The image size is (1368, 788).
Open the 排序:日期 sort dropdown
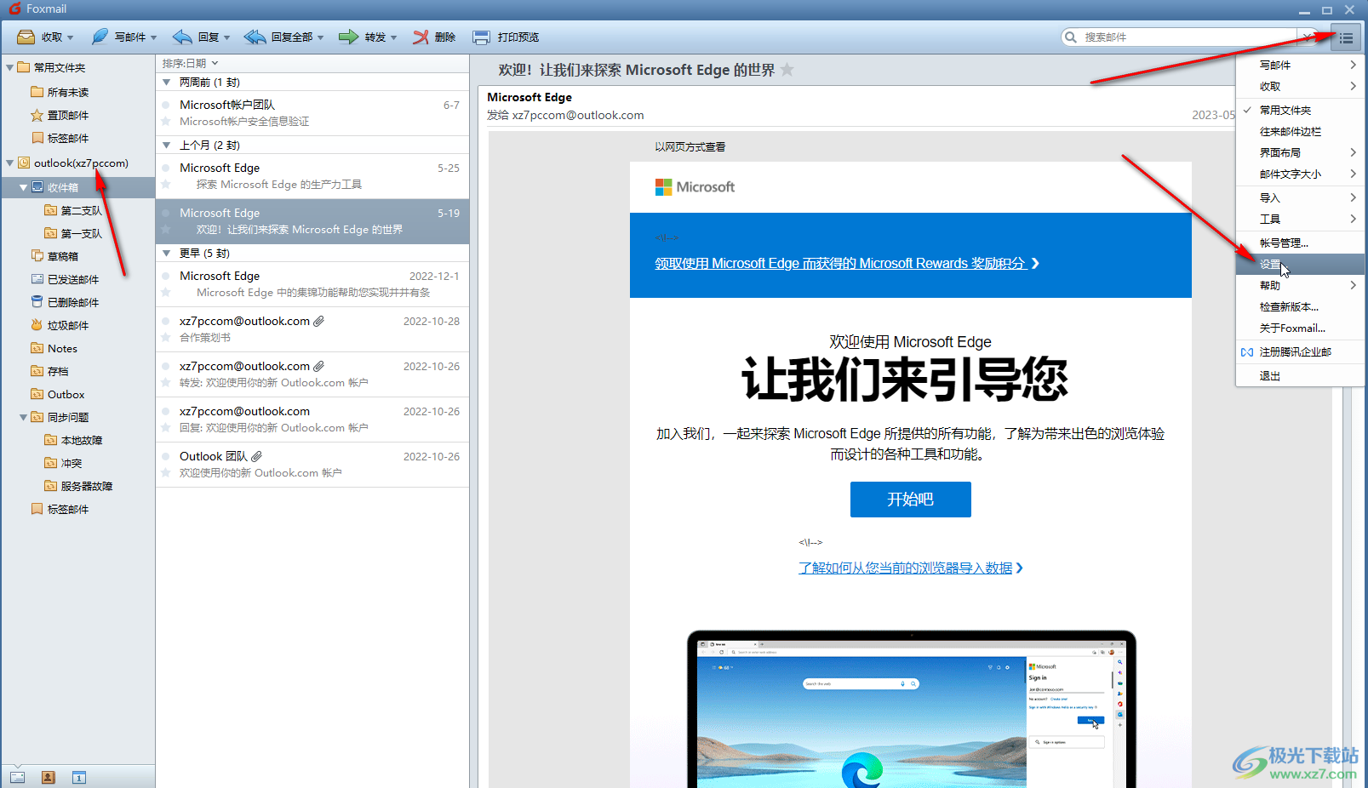click(x=190, y=63)
